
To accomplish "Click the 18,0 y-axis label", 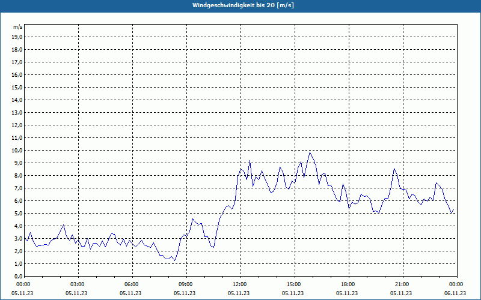I will (x=17, y=50).
